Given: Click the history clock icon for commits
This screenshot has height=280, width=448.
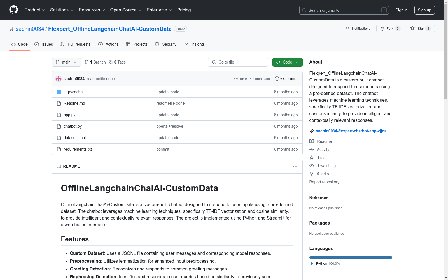Looking at the screenshot, I should (x=277, y=79).
